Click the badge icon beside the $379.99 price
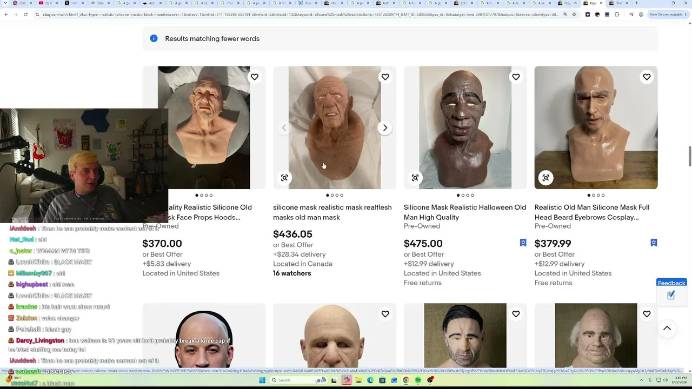692x389 pixels. [x=654, y=243]
